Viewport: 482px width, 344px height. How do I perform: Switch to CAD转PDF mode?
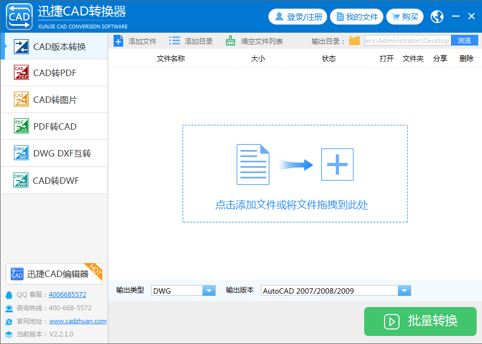55,73
